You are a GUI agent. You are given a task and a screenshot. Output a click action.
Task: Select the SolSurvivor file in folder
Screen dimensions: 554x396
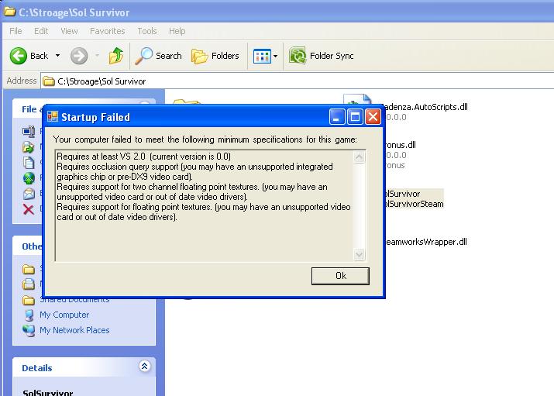coord(402,194)
